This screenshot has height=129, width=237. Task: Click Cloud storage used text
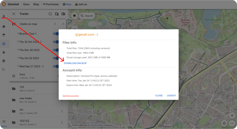click(x=88, y=57)
